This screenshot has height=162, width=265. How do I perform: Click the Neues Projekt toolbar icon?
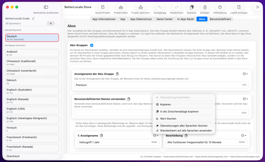(x=103, y=7)
